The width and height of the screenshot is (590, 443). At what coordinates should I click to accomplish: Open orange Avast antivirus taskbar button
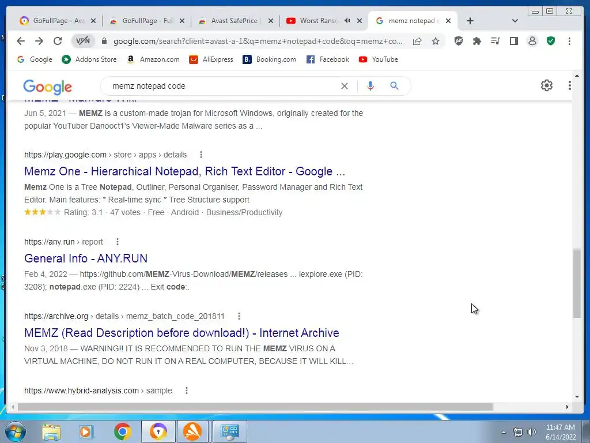coord(192,431)
